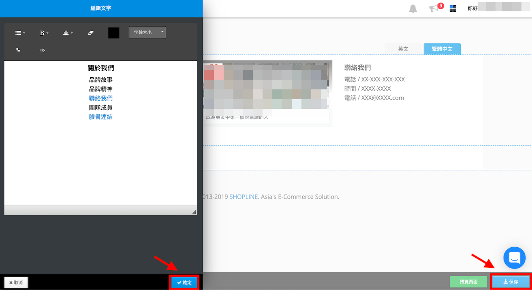
Task: Open the 字體大小 font size selector
Action: coord(147,33)
